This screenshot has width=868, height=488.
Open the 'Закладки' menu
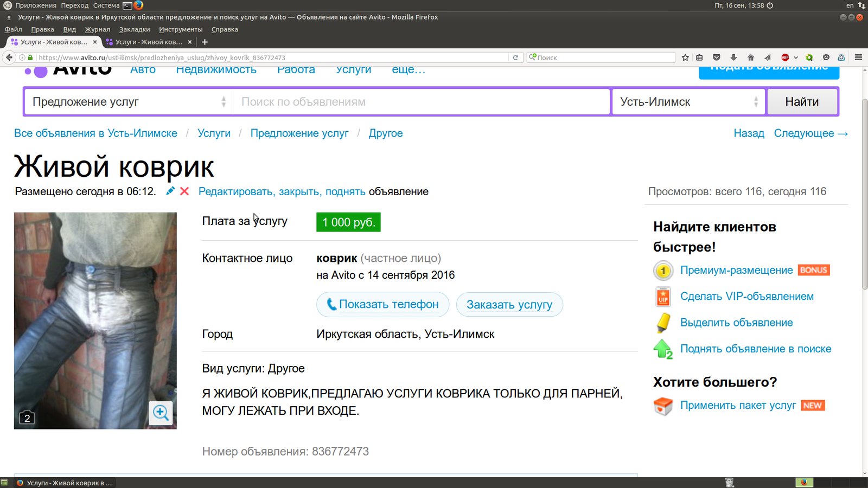(x=134, y=29)
